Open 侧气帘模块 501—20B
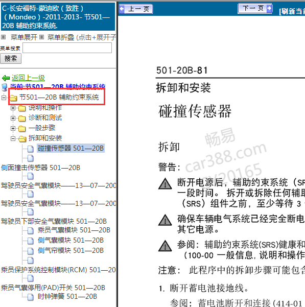 71,250
